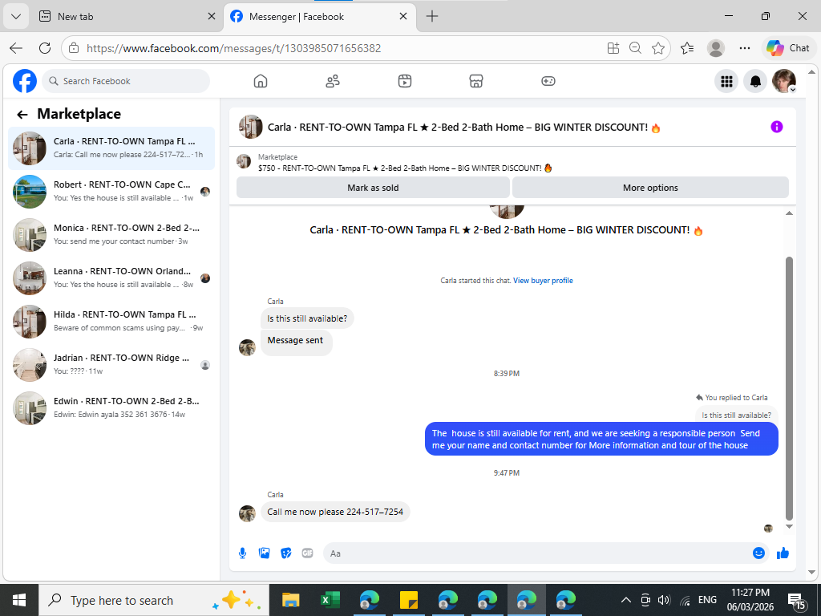The image size is (821, 616).
Task: Open File Explorer from the taskbar
Action: pyautogui.click(x=290, y=600)
